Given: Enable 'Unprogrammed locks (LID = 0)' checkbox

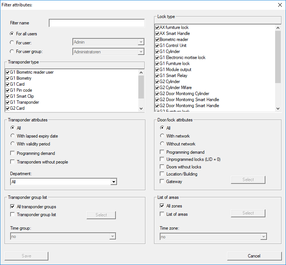Looking at the screenshot, I should [x=162, y=159].
